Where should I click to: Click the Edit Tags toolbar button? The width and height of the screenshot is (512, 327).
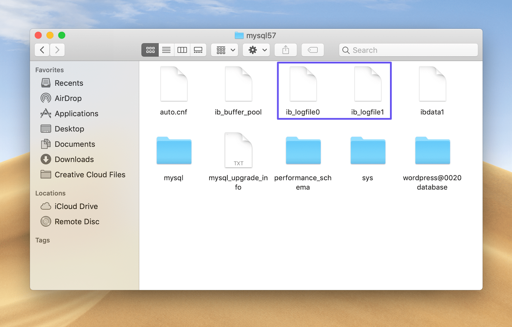point(313,50)
